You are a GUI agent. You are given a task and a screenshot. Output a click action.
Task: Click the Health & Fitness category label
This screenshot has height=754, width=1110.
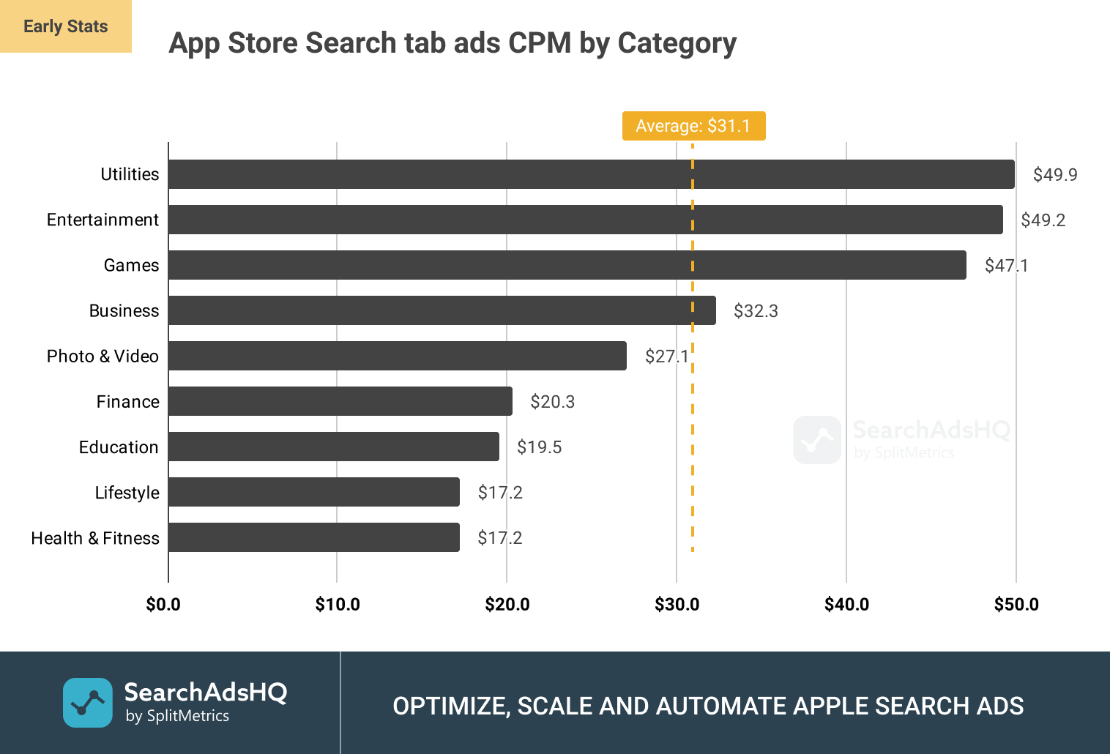coord(95,538)
